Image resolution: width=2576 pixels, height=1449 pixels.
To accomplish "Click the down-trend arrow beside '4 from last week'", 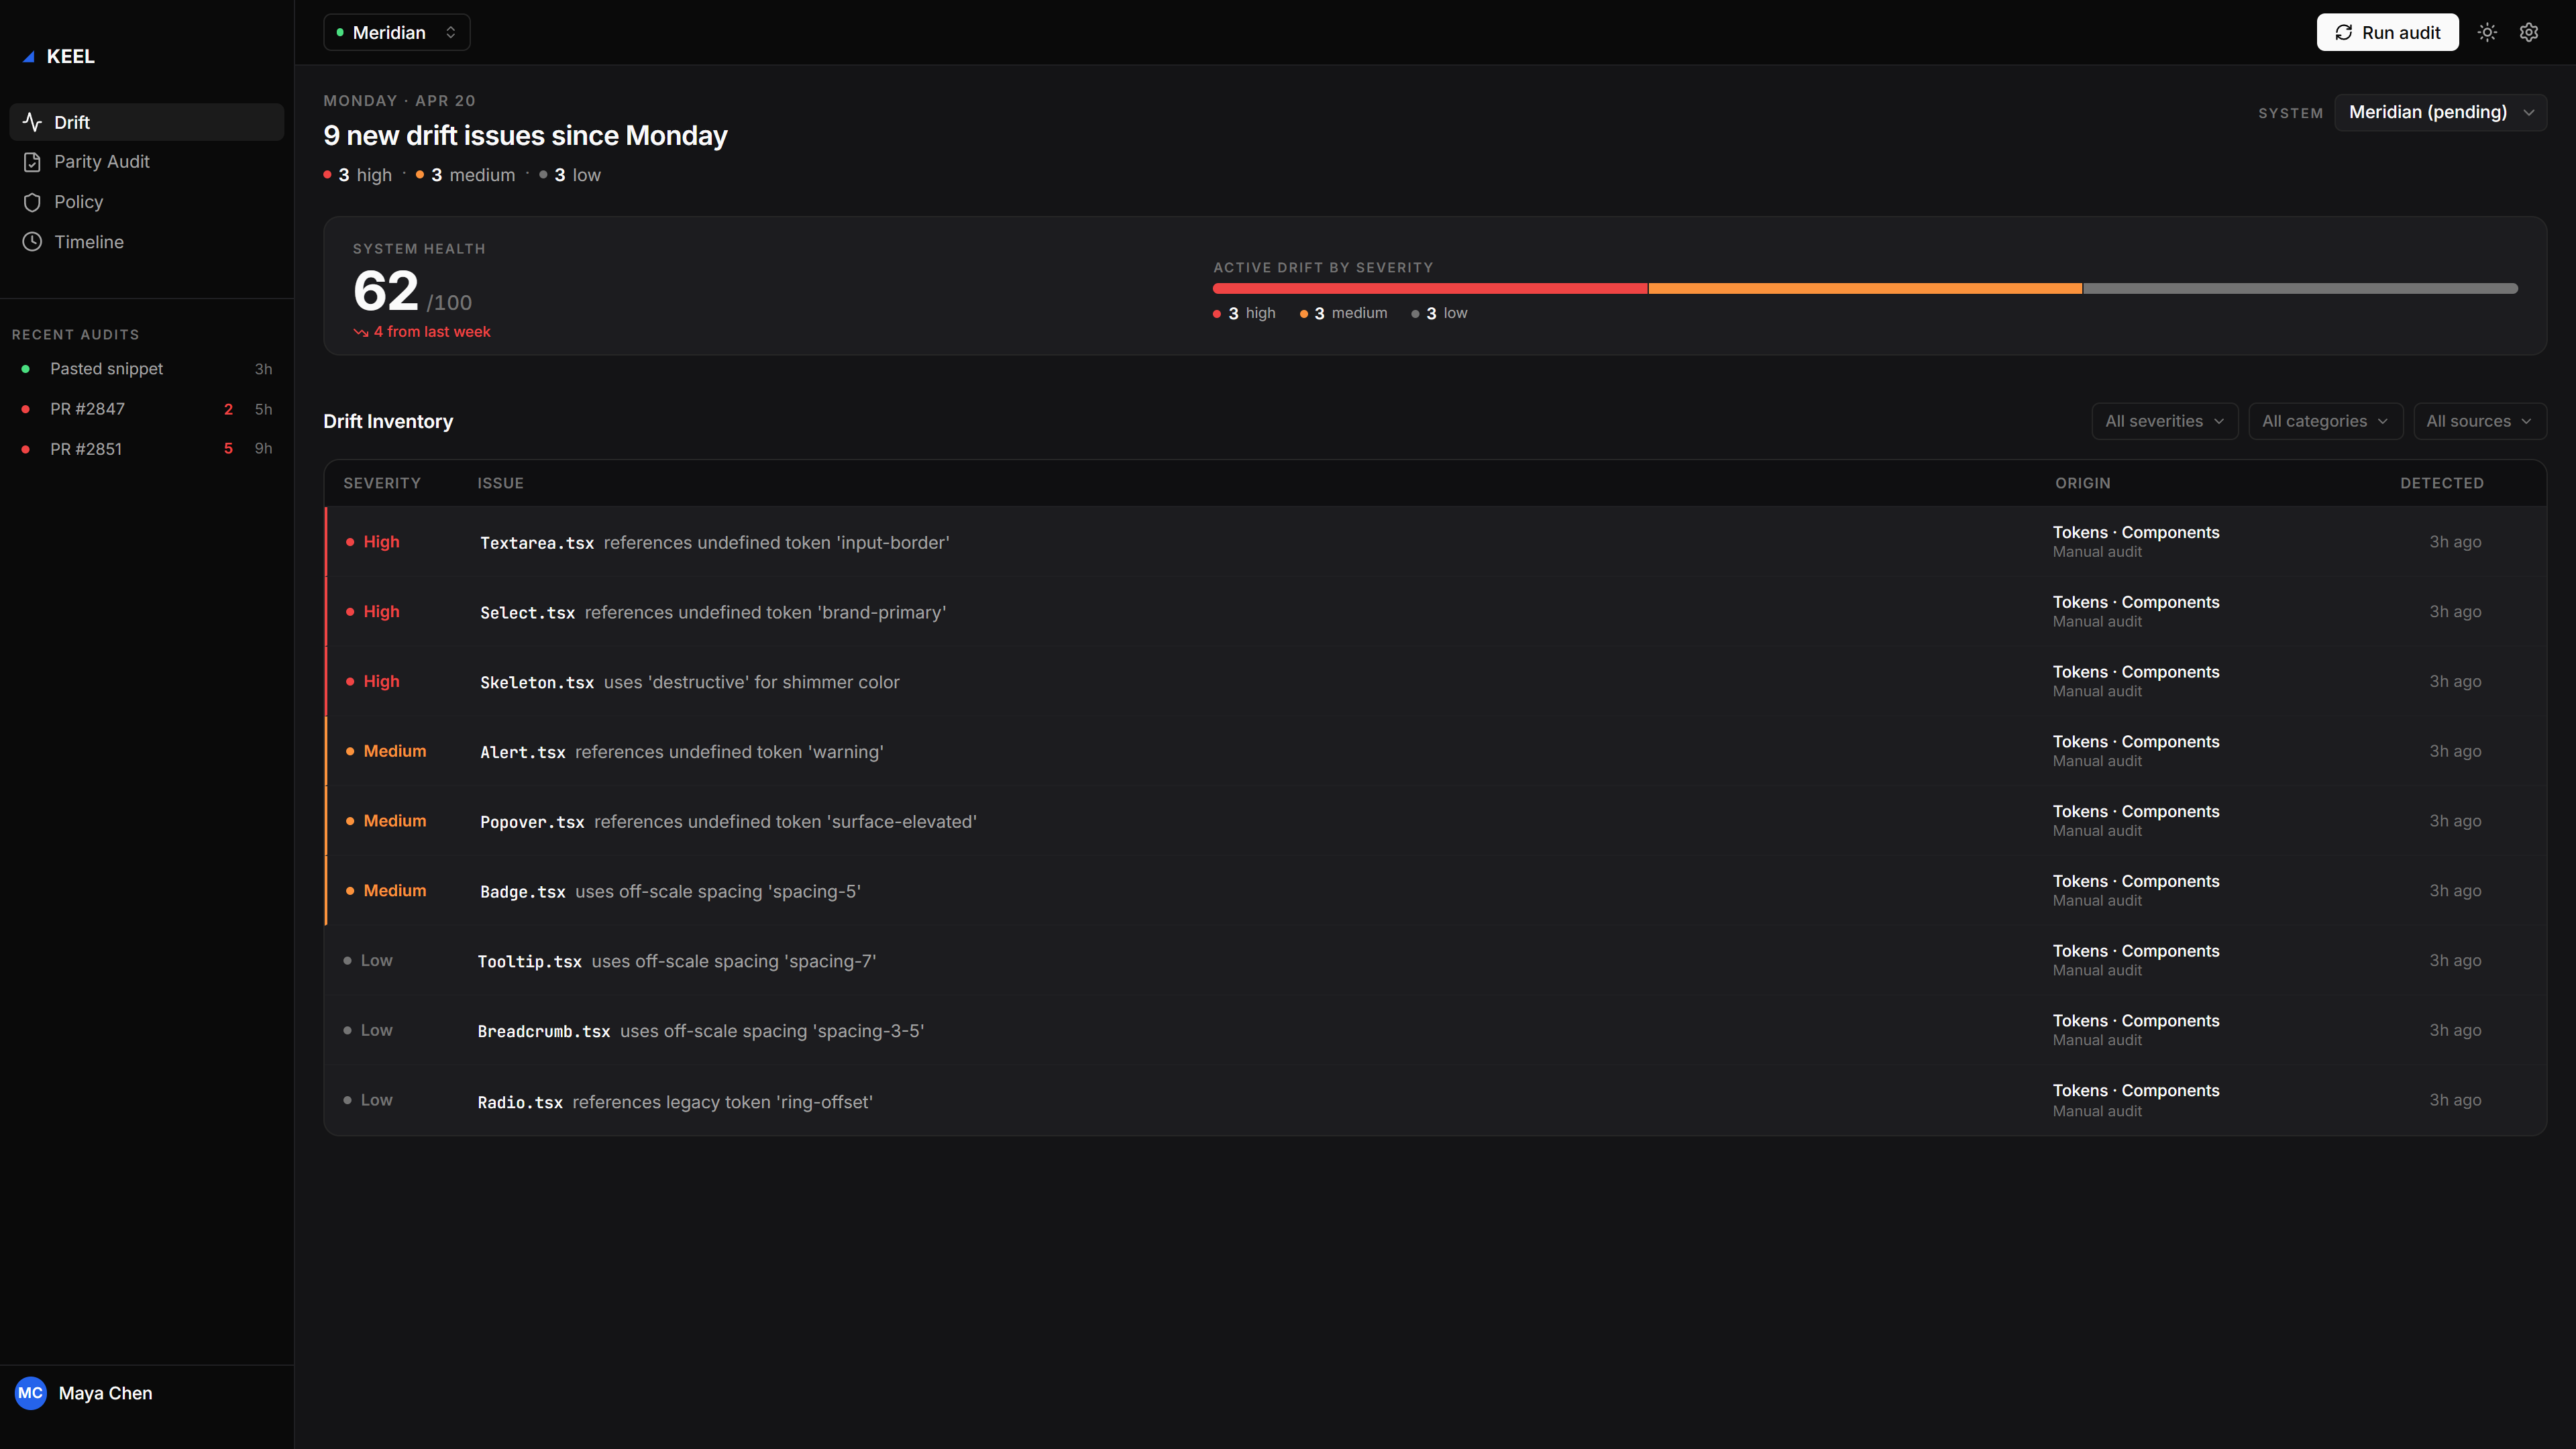I will (361, 332).
